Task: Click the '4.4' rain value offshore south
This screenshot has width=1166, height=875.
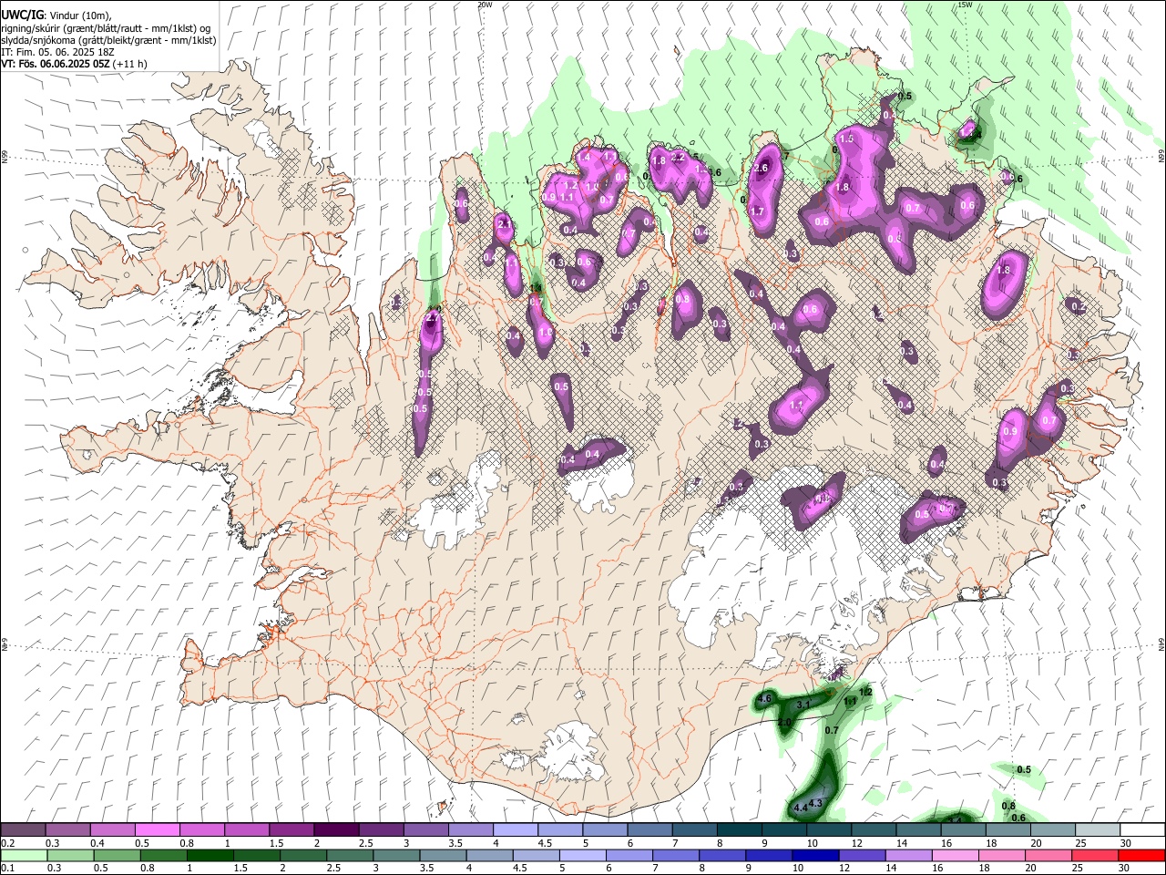Action: pos(802,808)
